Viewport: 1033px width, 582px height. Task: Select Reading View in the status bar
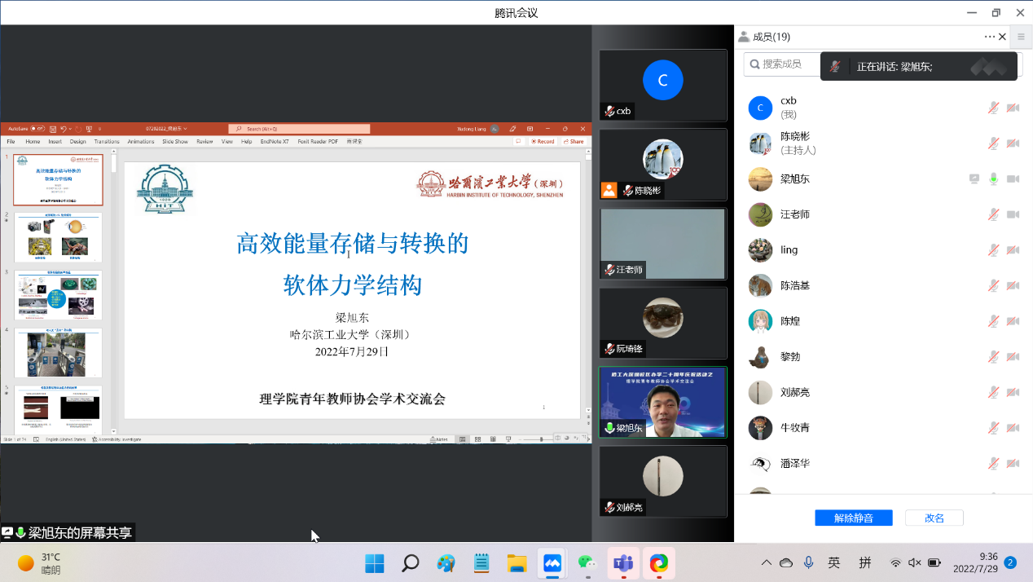pyautogui.click(x=494, y=438)
